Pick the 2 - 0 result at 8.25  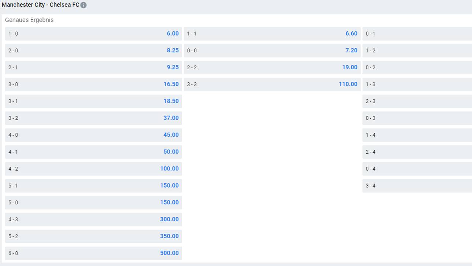93,51
